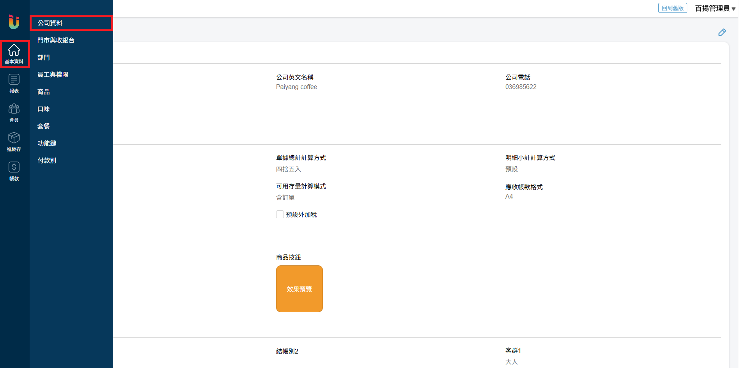Expand the 百揚管理員 user dropdown

tap(715, 9)
